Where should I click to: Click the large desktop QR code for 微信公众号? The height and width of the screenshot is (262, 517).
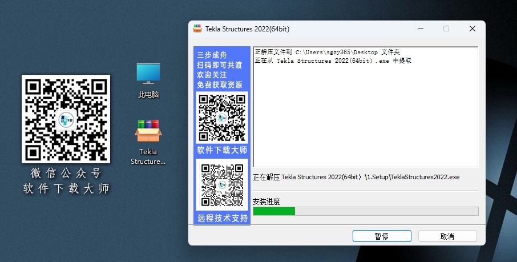click(x=66, y=119)
